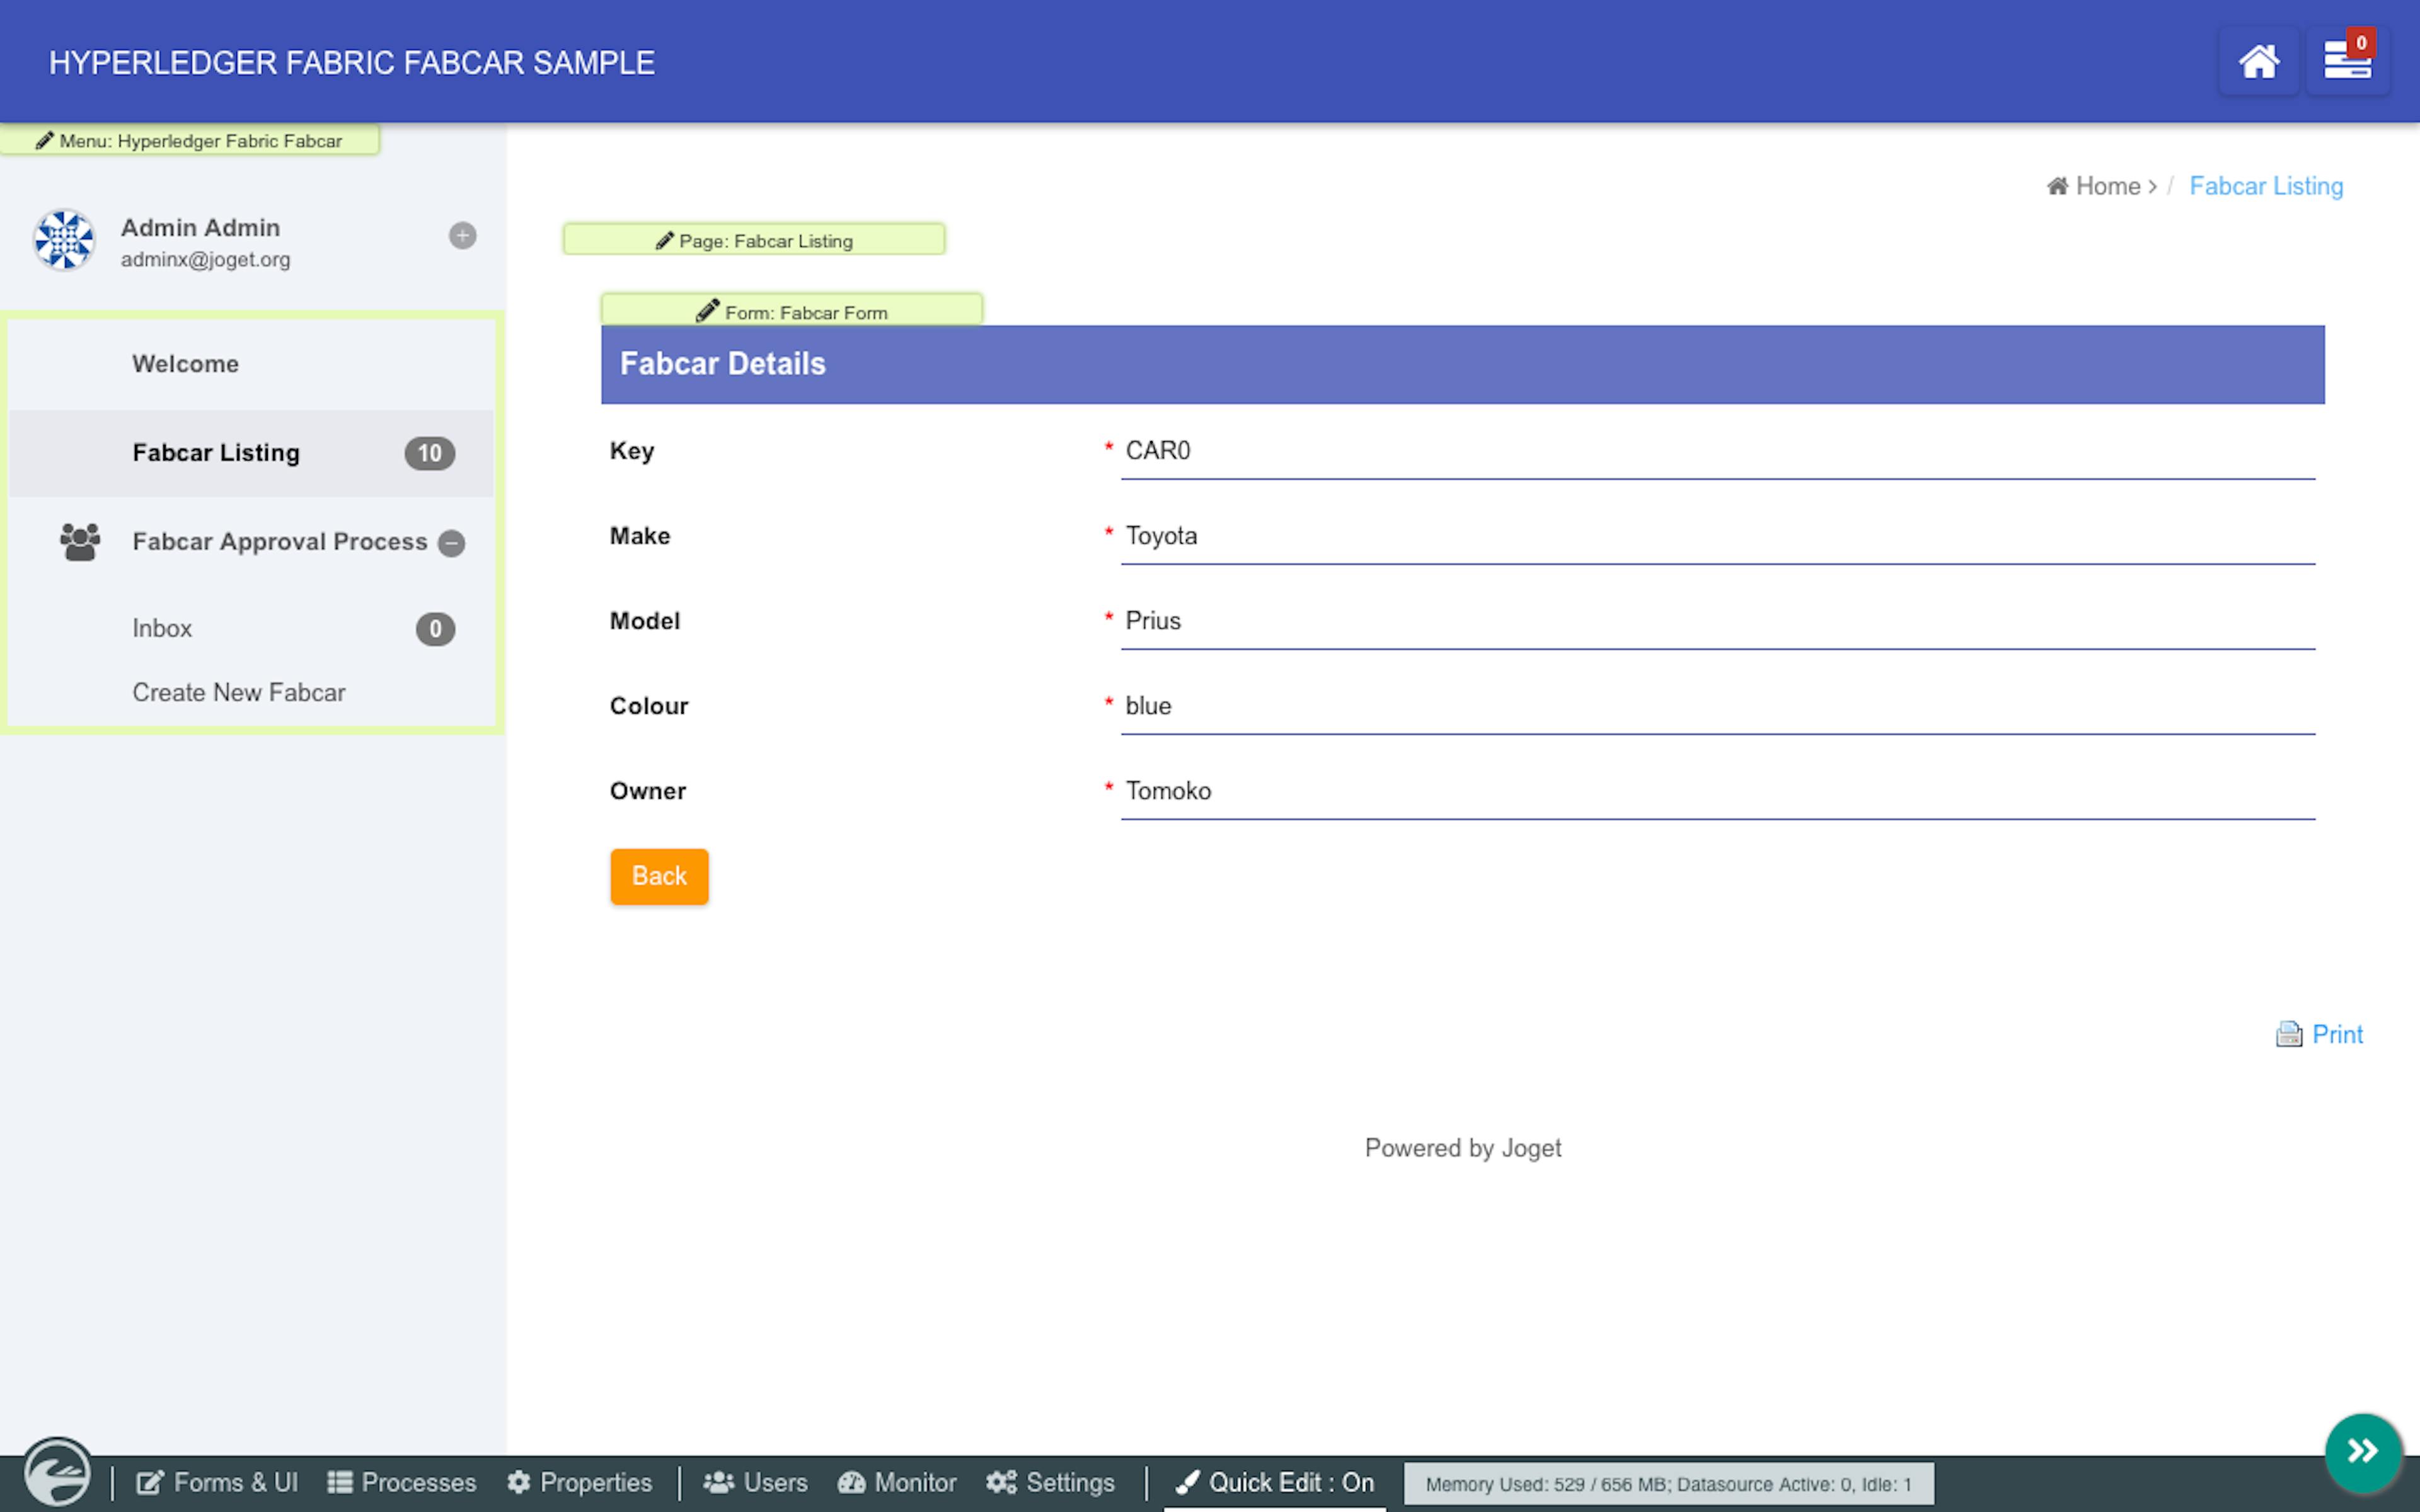
Task: Select Create New Fabcar menu item
Action: pyautogui.click(x=238, y=692)
